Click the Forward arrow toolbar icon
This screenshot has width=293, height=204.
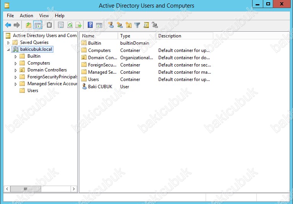tap(17, 25)
